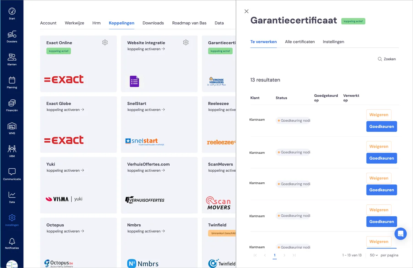Click Goedkeuren in third certificate row

(382, 190)
